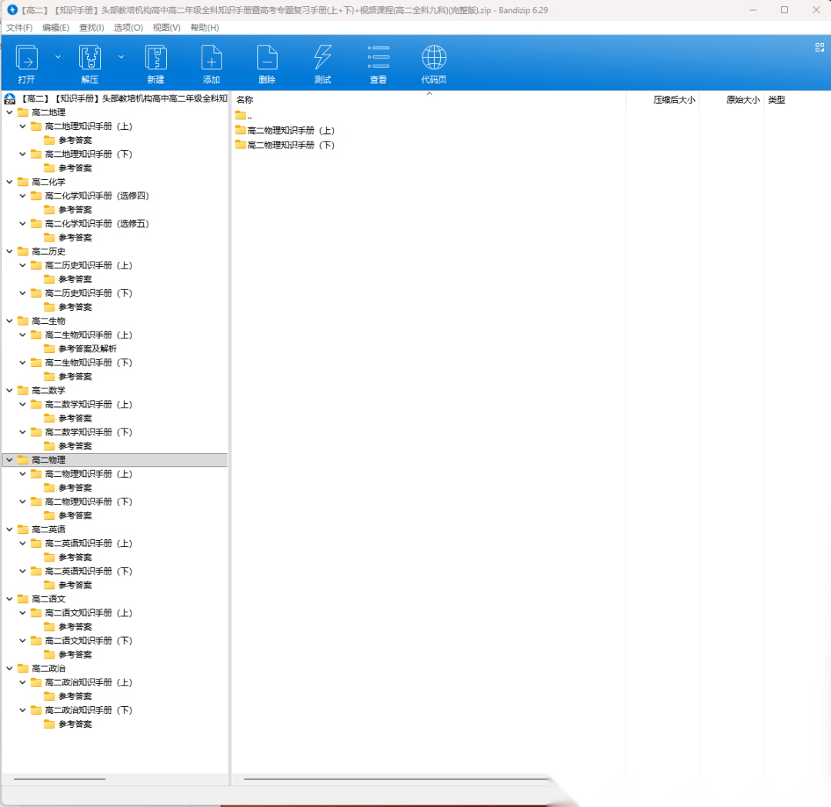
Task: Click the parent folder ".." entry
Action: tap(249, 116)
